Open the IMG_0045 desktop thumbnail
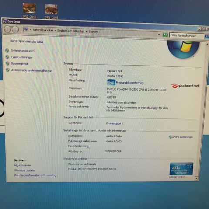This screenshot has height=209, width=209. tap(51, 11)
